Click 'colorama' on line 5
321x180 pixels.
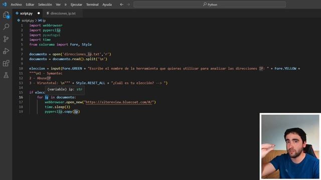tap(47, 44)
